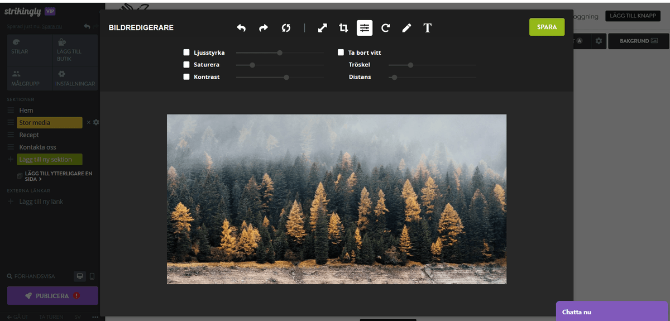Click the redo arrow in image editor
Viewport: 670px width, 321px height.
(264, 28)
